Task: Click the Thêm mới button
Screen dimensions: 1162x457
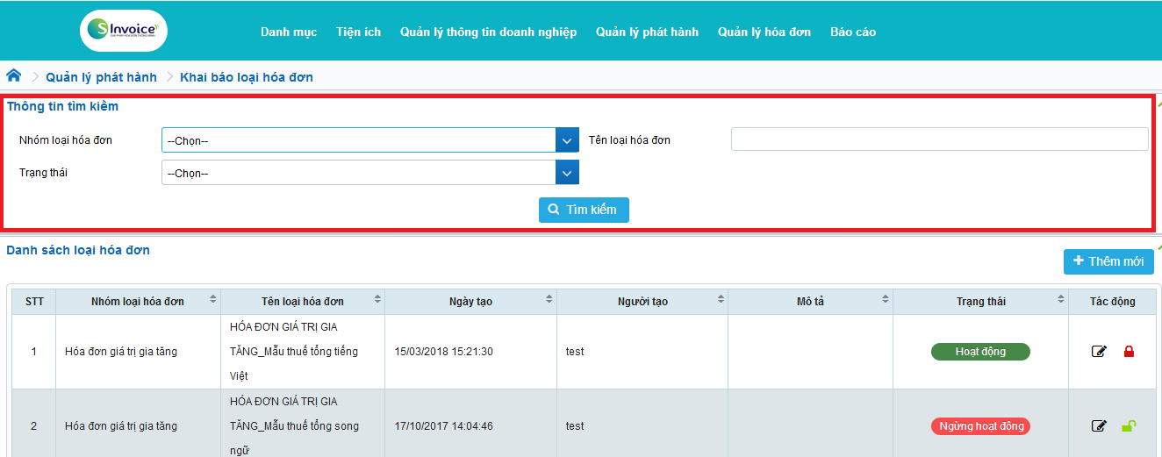Action: 1108,261
